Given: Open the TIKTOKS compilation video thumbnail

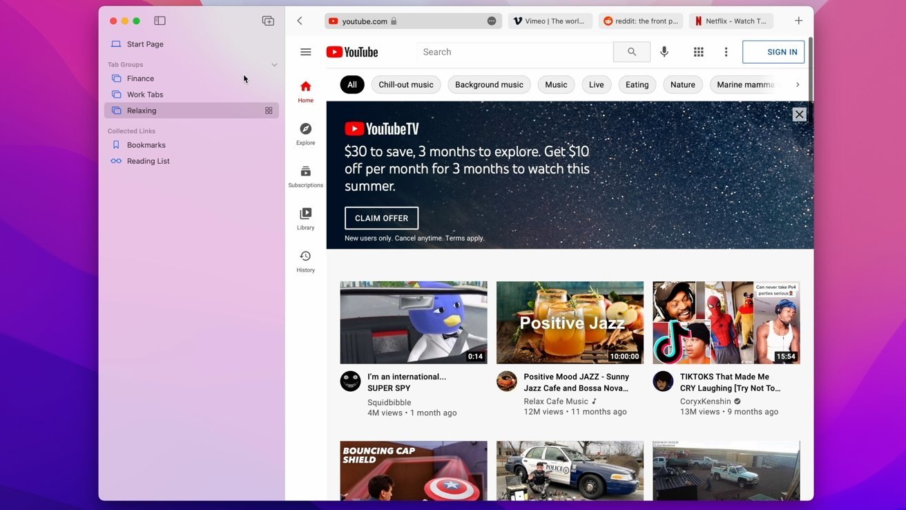Looking at the screenshot, I should [726, 323].
